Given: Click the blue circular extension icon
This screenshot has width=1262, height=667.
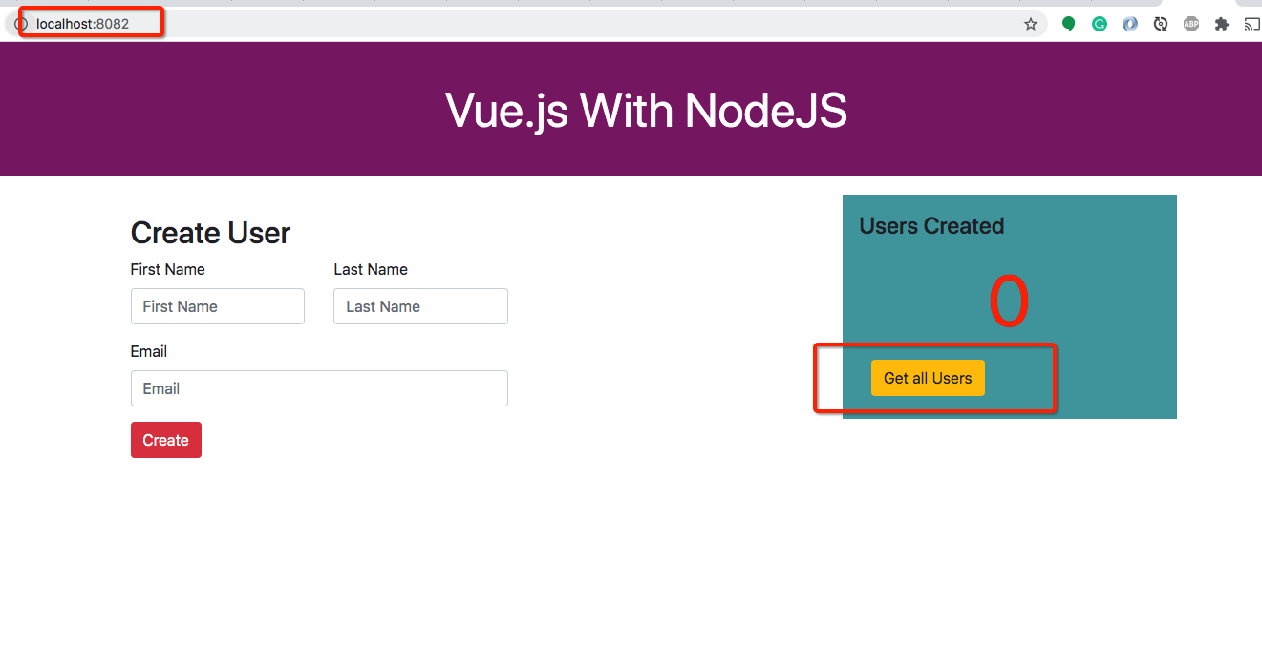Looking at the screenshot, I should tap(1130, 23).
